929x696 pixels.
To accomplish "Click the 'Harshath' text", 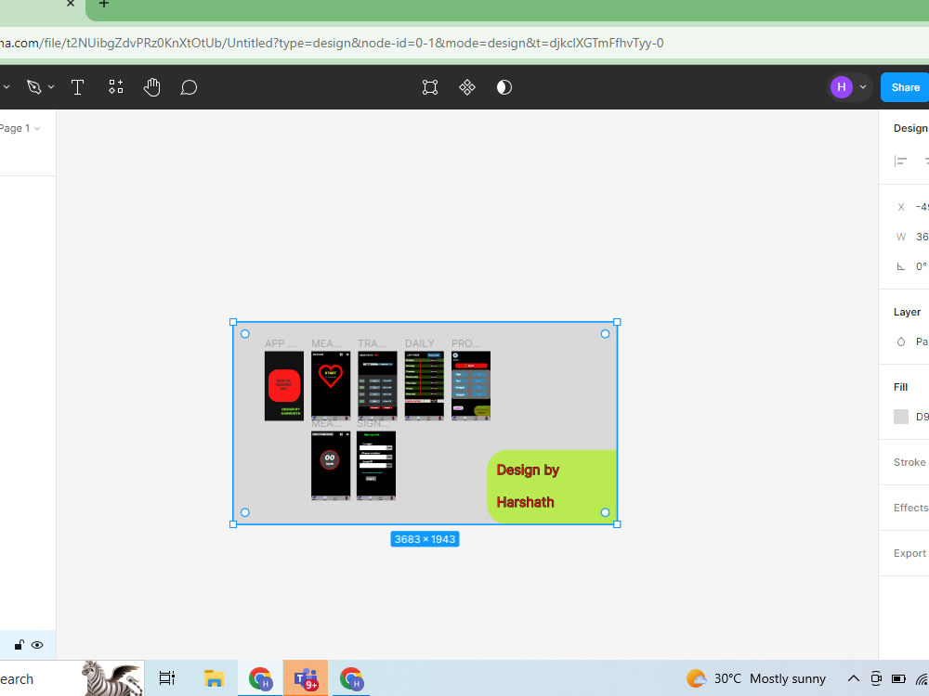I will [x=525, y=502].
